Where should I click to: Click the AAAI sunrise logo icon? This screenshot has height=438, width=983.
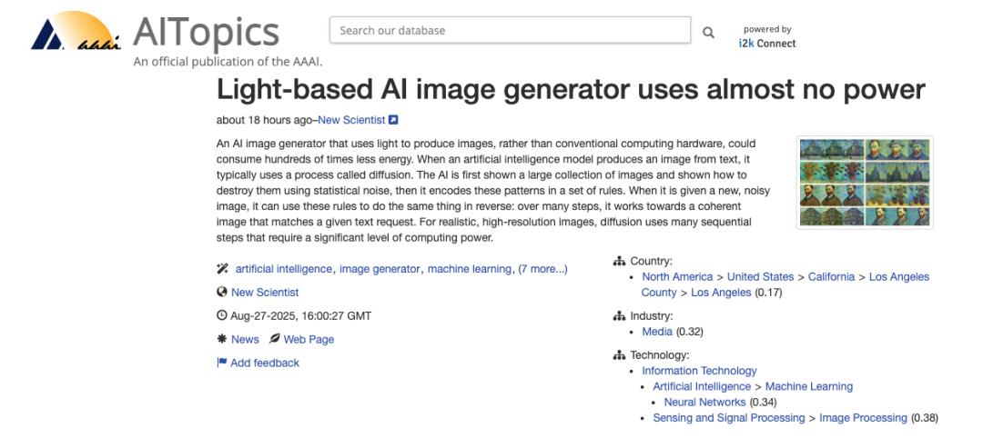[x=76, y=30]
